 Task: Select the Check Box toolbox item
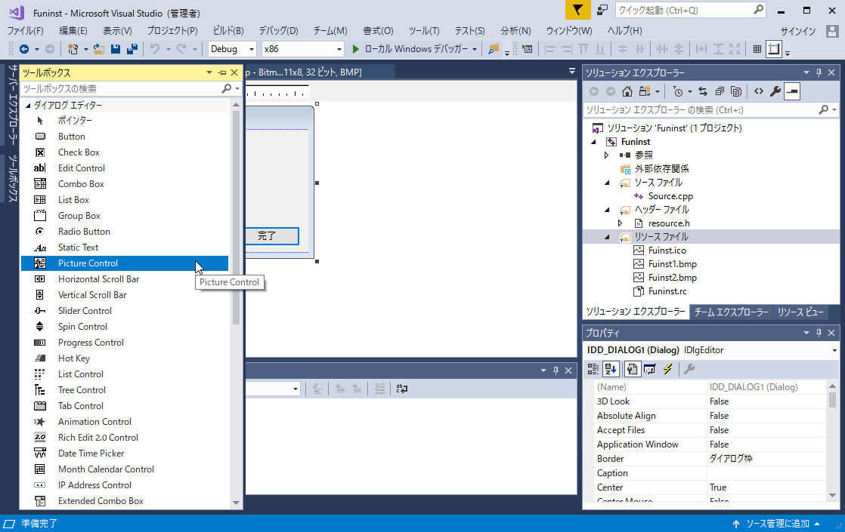pyautogui.click(x=125, y=152)
